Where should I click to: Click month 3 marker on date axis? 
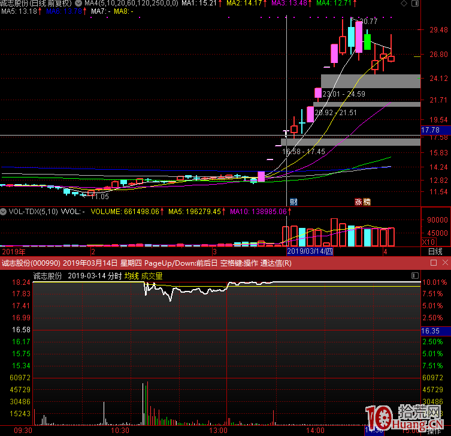pos(214,252)
